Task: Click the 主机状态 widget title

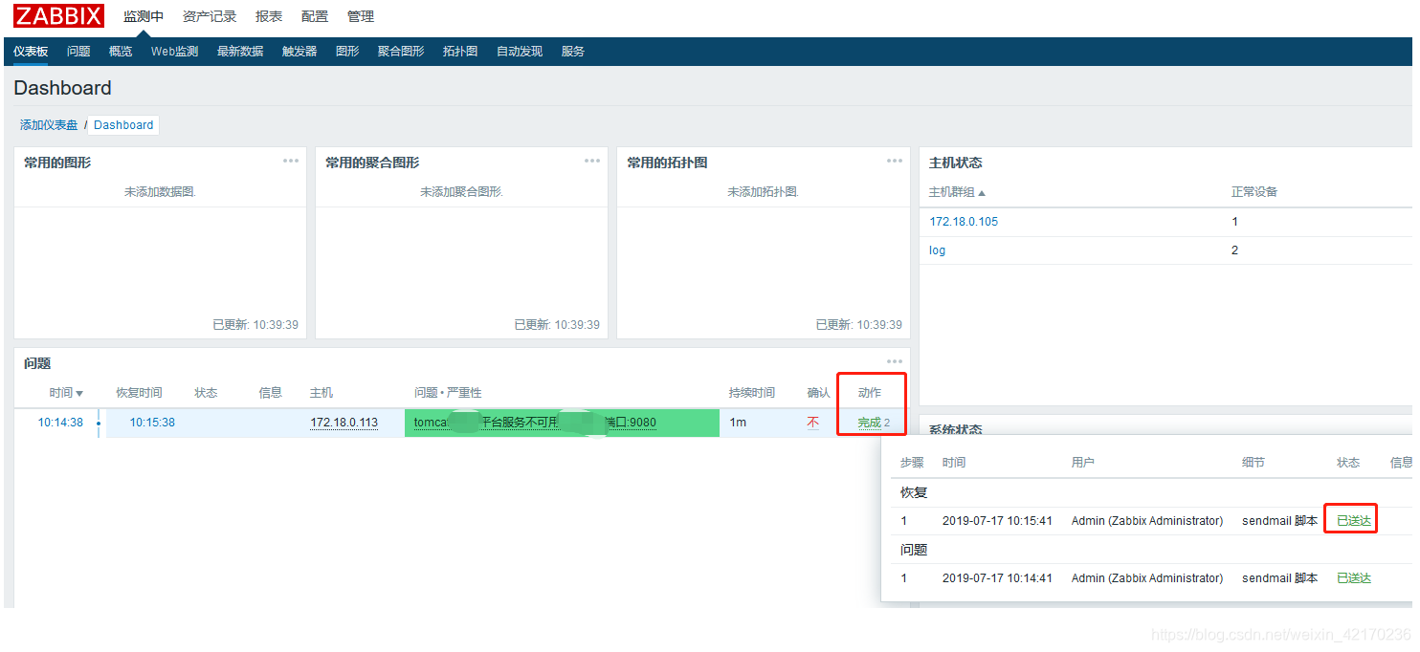Action: click(956, 163)
